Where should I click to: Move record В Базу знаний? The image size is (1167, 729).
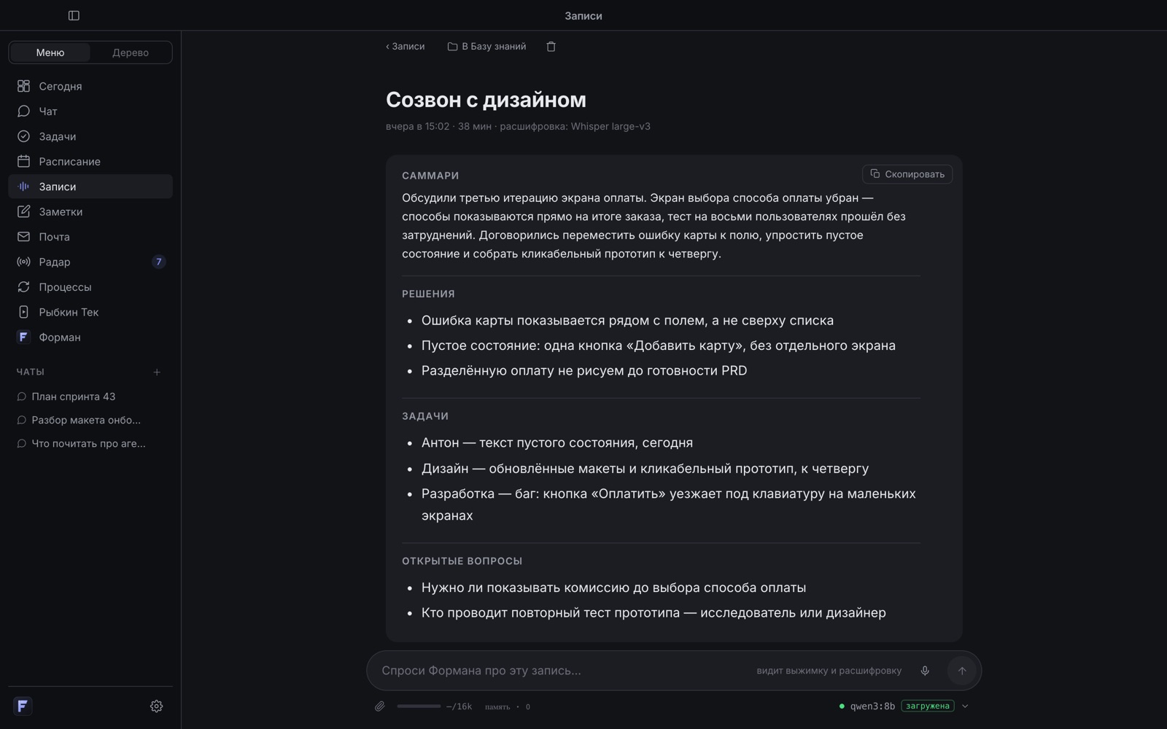coord(486,47)
